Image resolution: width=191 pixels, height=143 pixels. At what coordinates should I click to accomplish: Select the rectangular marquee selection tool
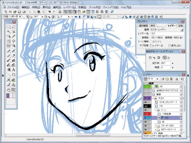point(8,27)
